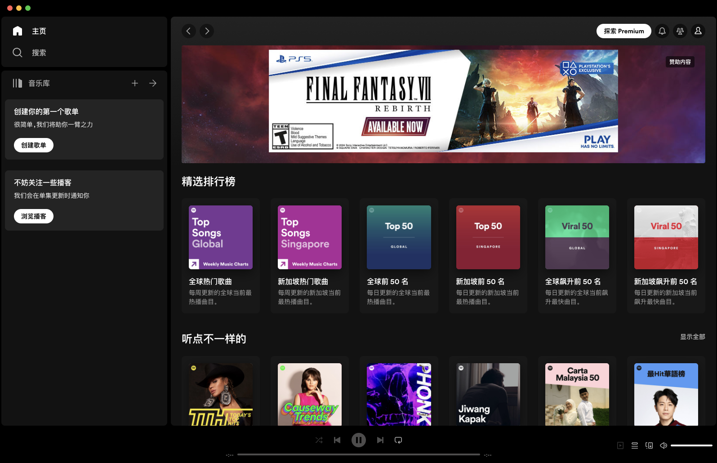This screenshot has width=717, height=463.
Task: Mute volume using speaker icon
Action: (x=664, y=445)
